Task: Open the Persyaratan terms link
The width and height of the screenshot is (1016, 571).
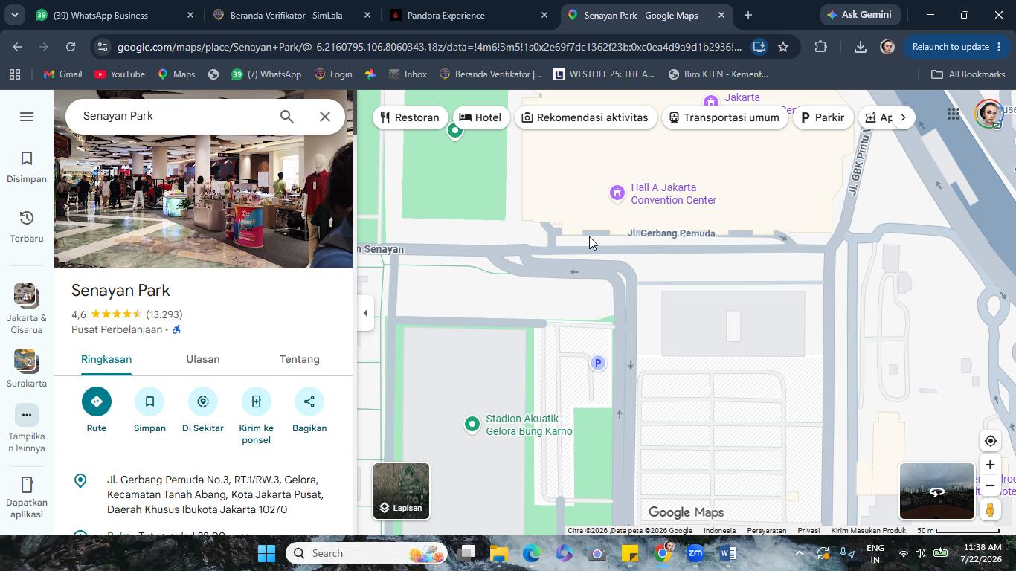Action: point(766,531)
